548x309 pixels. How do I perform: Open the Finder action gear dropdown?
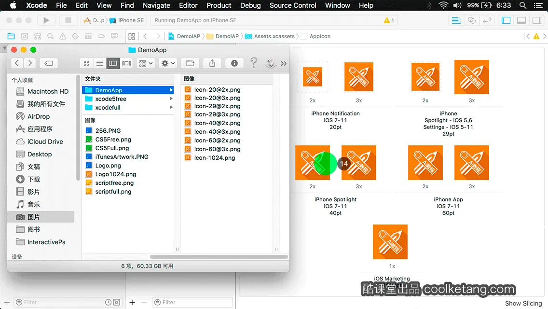click(168, 63)
